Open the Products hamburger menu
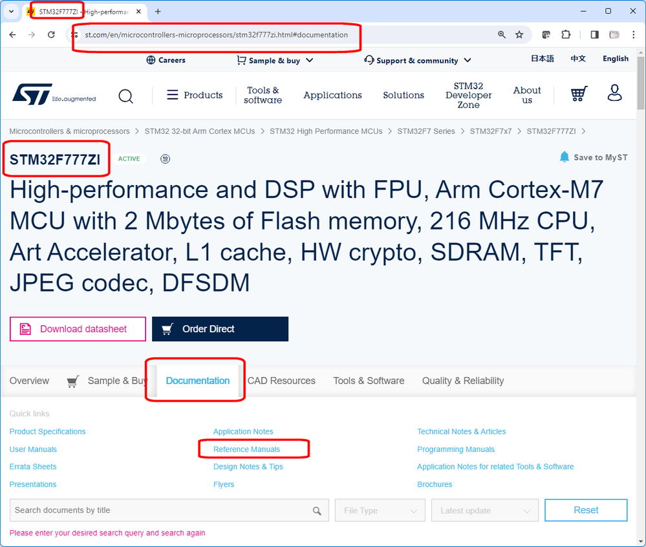646x547 pixels. pos(195,95)
